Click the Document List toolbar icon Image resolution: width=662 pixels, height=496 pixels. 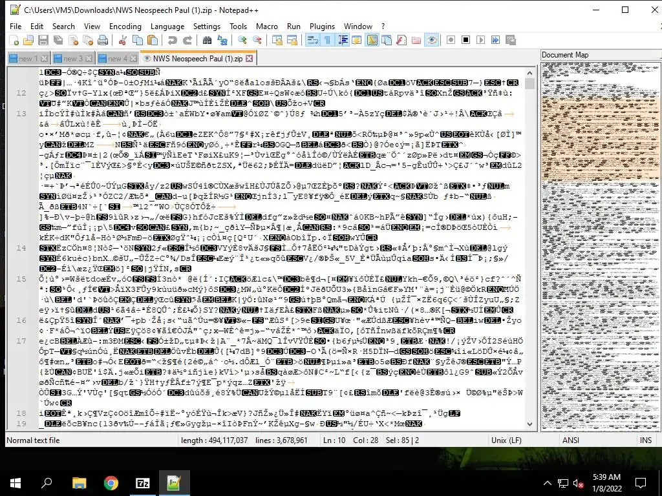387,40
